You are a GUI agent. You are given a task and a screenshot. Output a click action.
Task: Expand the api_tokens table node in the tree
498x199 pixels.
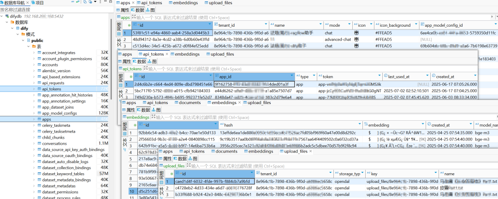click(34, 89)
